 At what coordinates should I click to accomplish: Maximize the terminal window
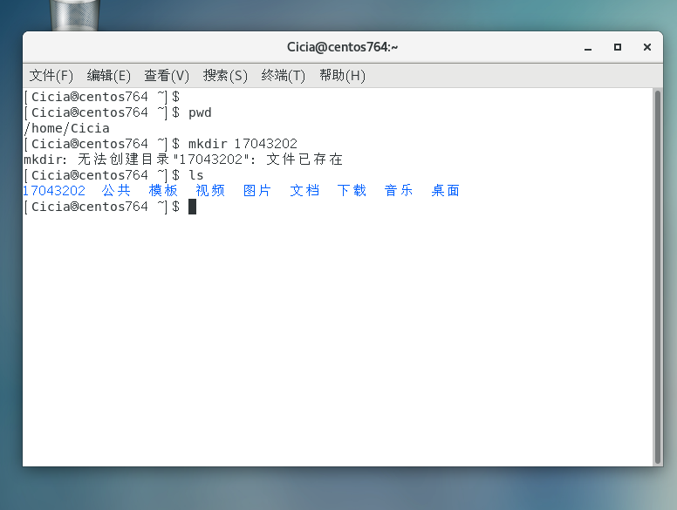point(617,47)
